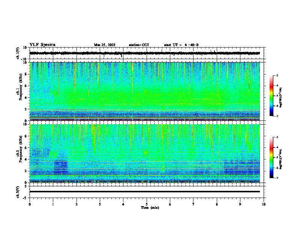The height and width of the screenshot is (229, 297).
Task: Click the "start UT = 4:40:0" text
Action: point(181,45)
